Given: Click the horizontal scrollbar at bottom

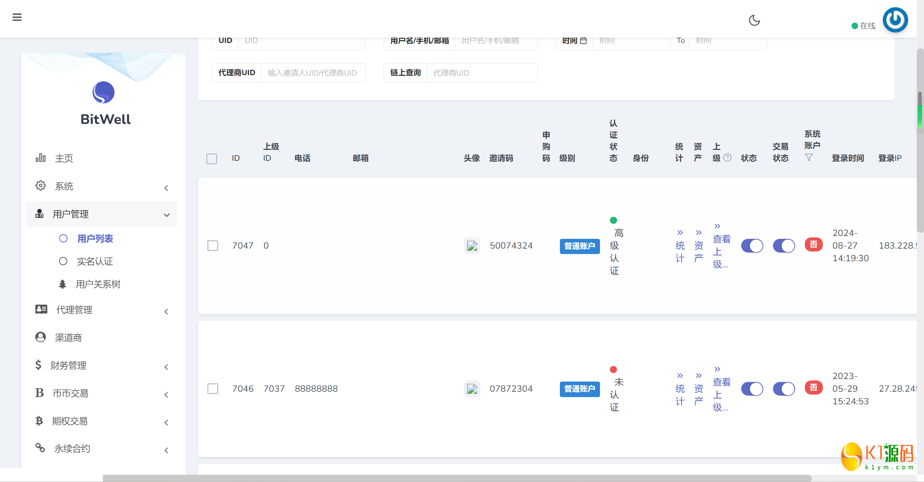Looking at the screenshot, I should tap(457, 478).
